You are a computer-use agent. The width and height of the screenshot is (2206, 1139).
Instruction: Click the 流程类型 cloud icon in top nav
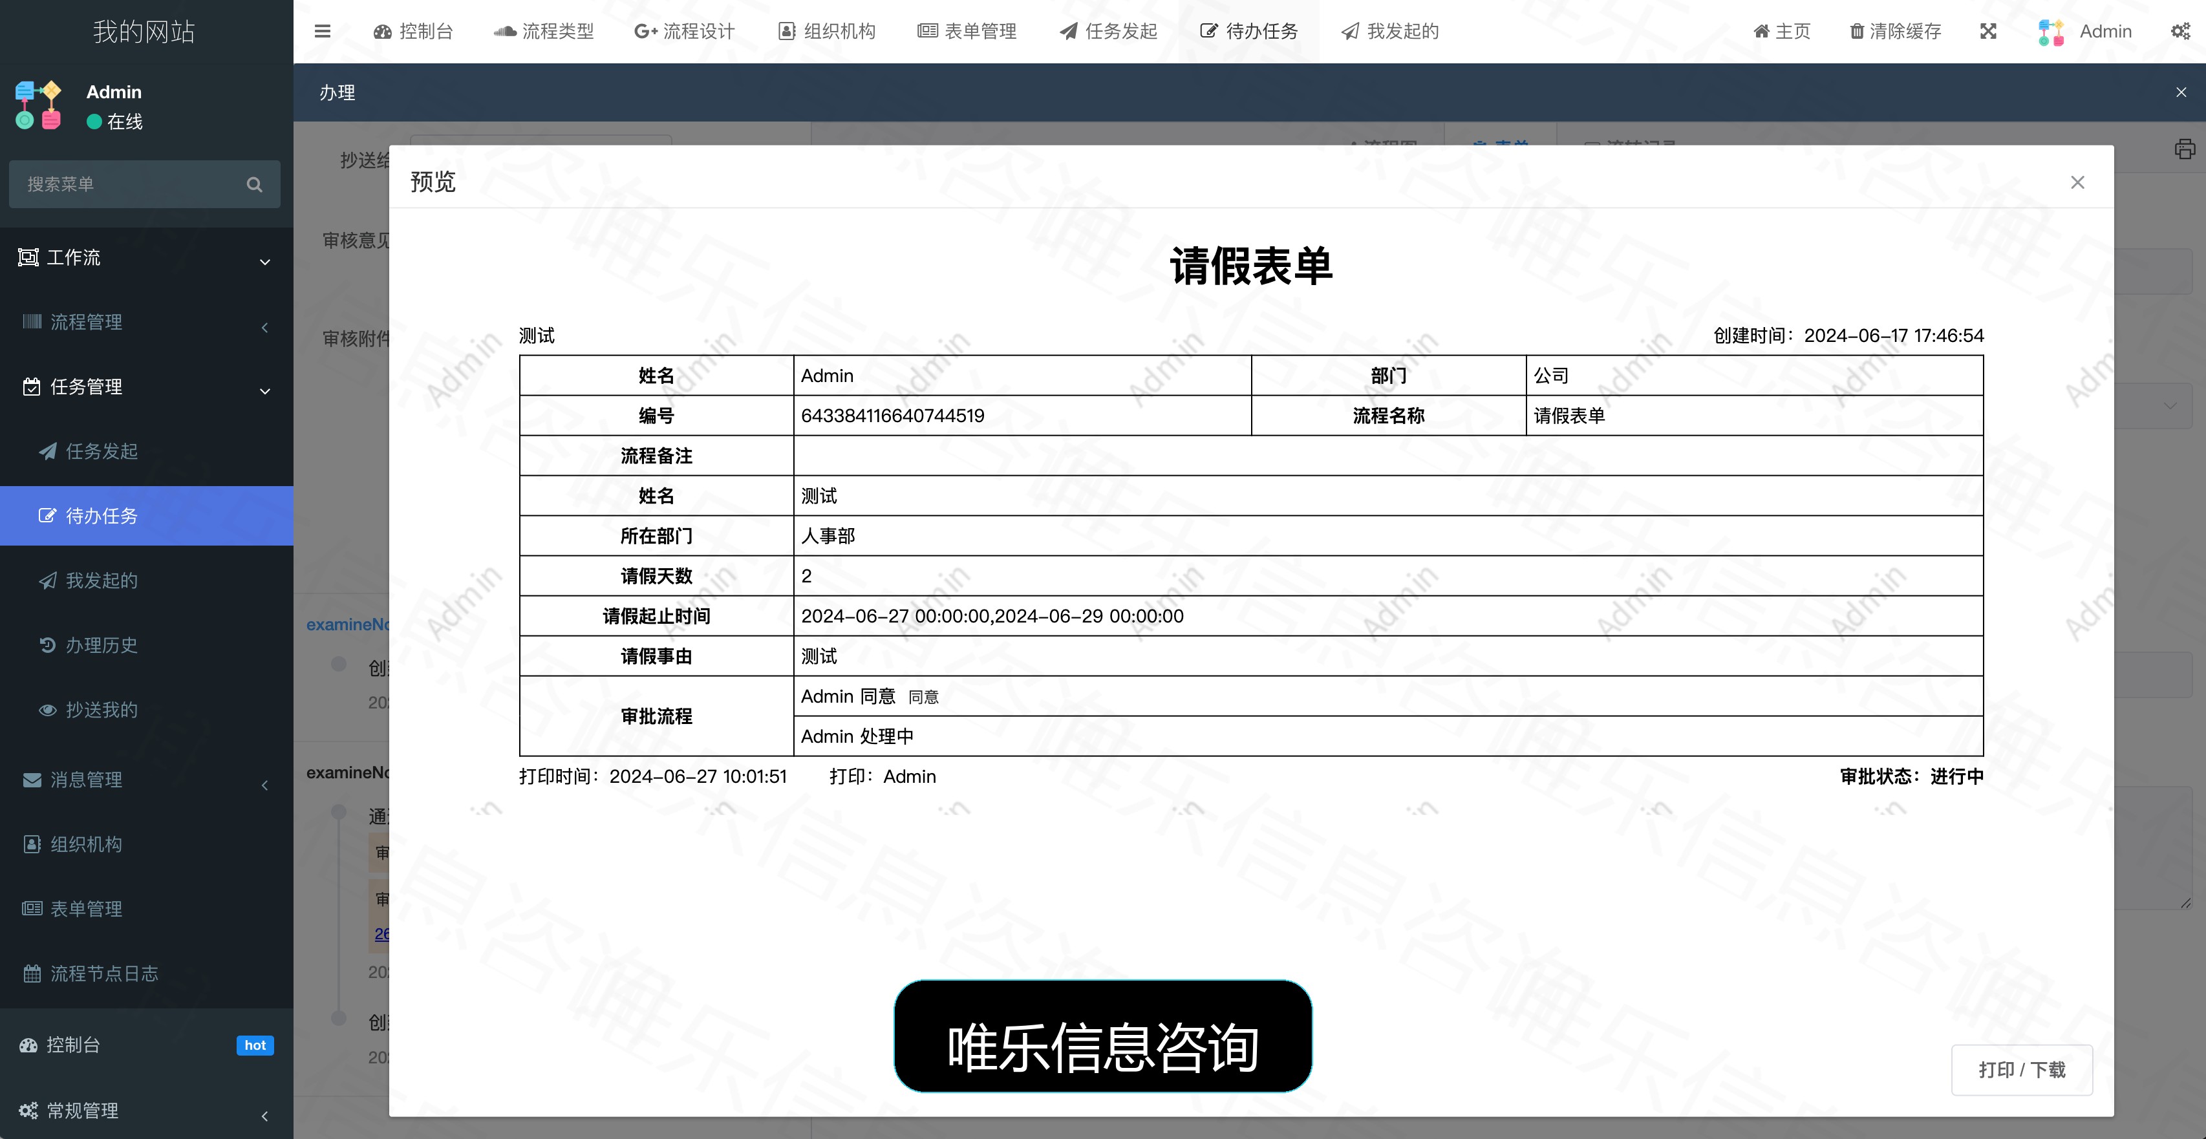[505, 32]
